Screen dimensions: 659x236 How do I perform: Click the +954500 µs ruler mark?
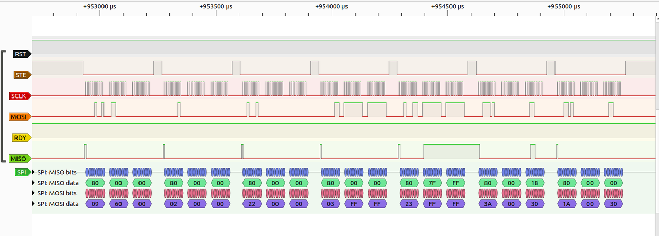click(447, 7)
